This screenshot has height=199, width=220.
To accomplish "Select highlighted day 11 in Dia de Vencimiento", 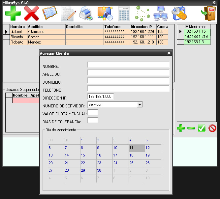I will [x=137, y=148].
